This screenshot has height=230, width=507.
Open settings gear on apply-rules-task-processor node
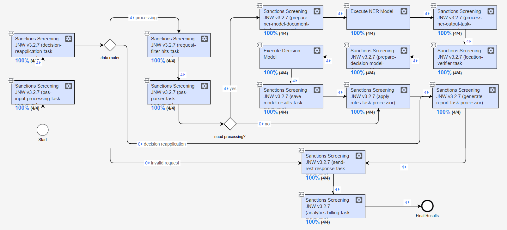[x=404, y=90]
